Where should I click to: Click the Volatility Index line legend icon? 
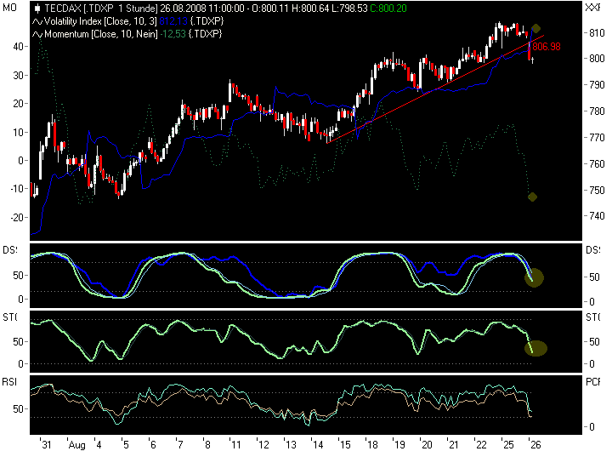click(37, 21)
